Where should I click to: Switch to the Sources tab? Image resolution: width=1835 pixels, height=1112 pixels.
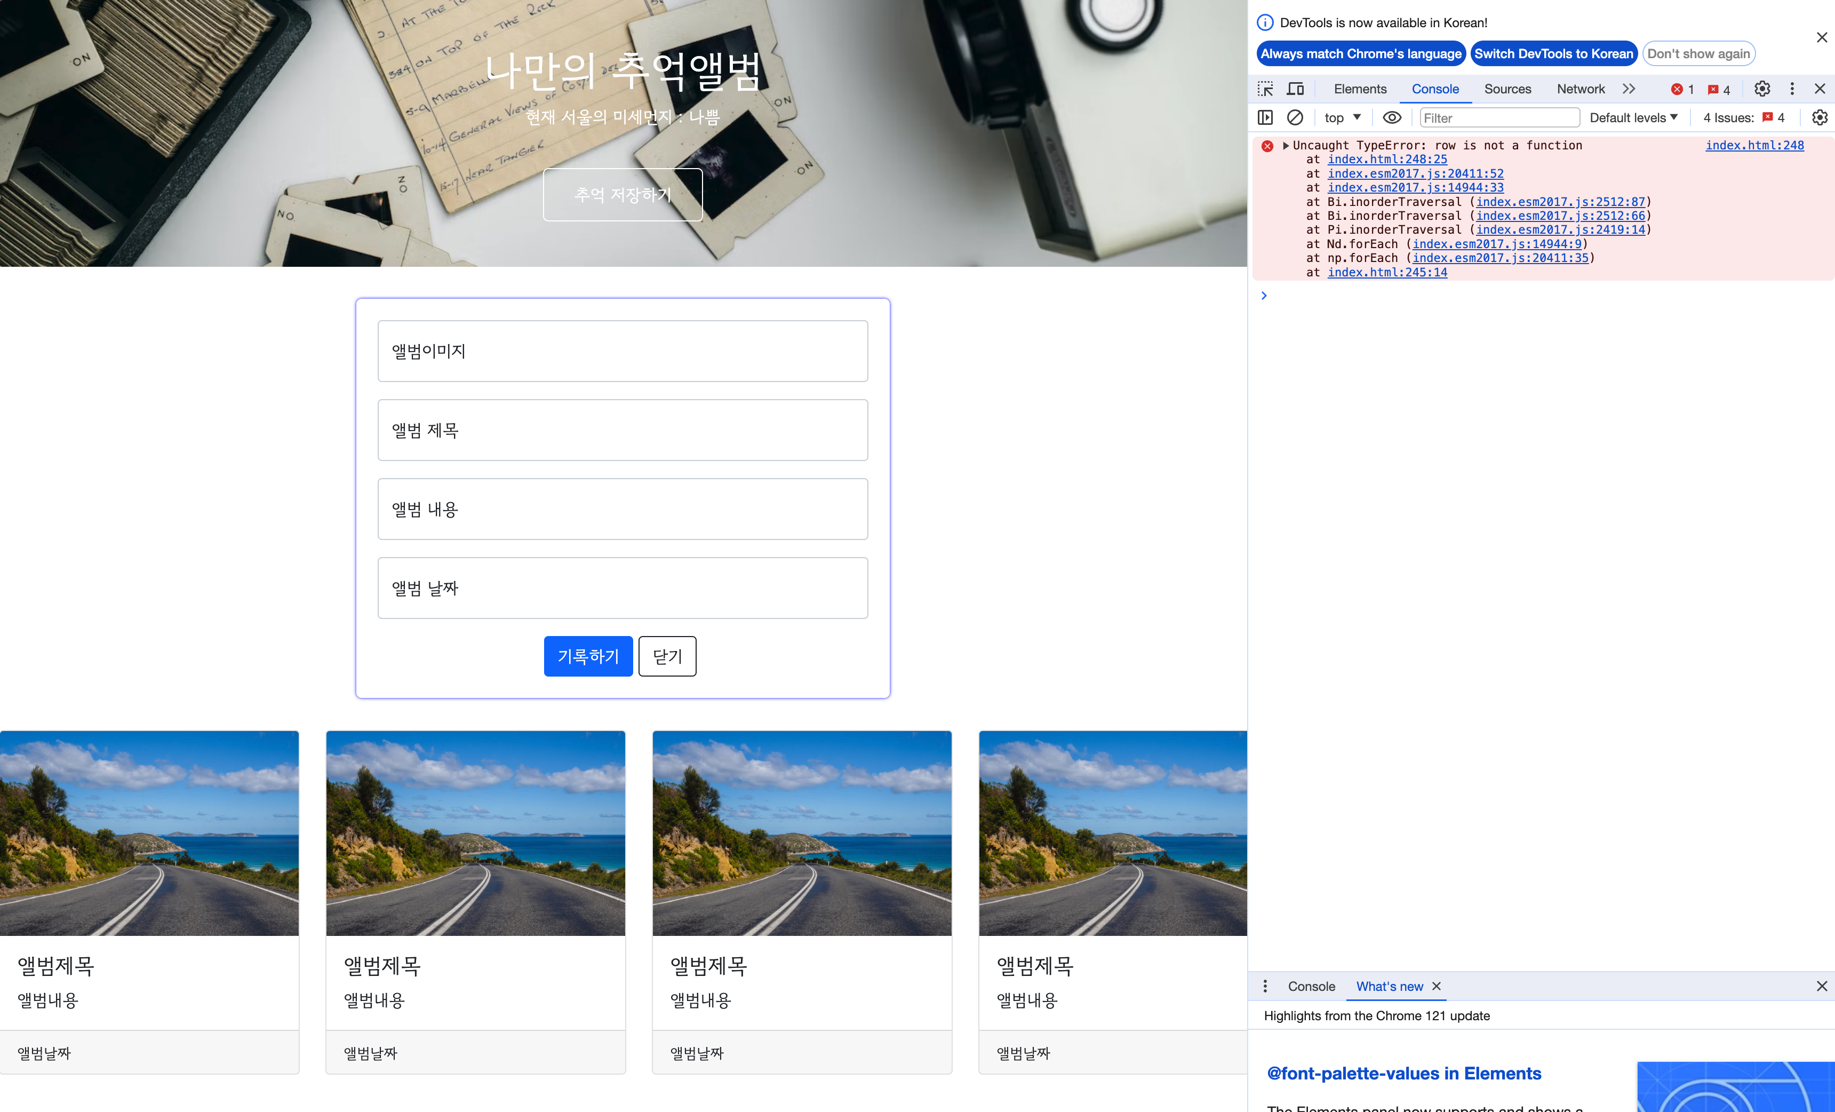tap(1507, 89)
